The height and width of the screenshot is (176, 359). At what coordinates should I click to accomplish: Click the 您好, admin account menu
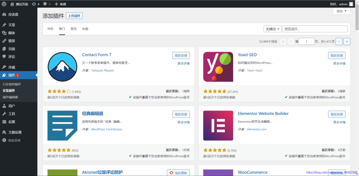click(x=342, y=4)
